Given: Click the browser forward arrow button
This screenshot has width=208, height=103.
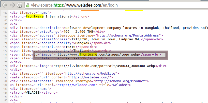Looking at the screenshot, I should pos(12,5).
